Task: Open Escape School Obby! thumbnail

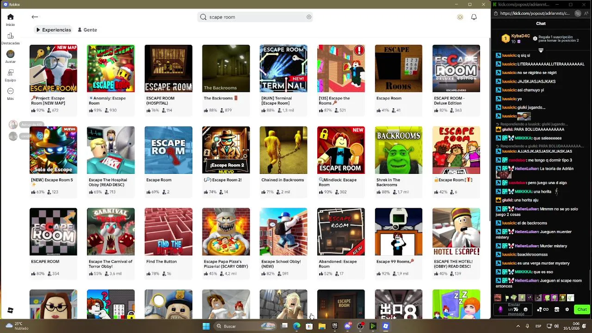Action: (x=284, y=232)
